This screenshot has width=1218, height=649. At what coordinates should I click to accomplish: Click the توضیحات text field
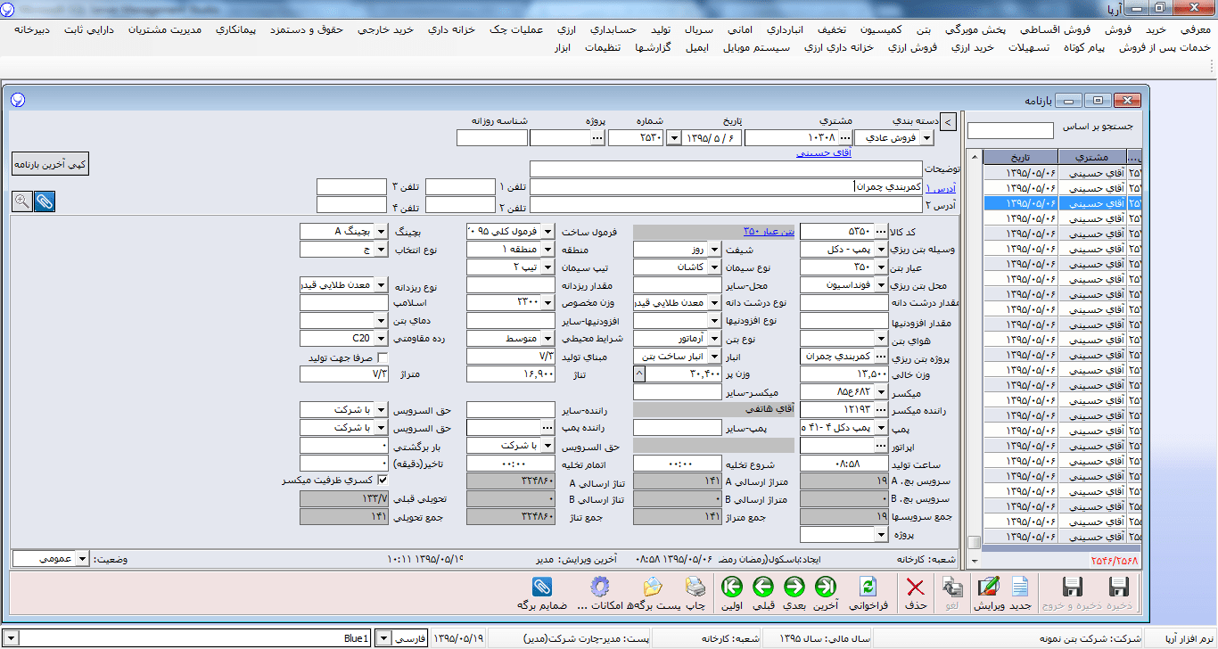pyautogui.click(x=725, y=169)
